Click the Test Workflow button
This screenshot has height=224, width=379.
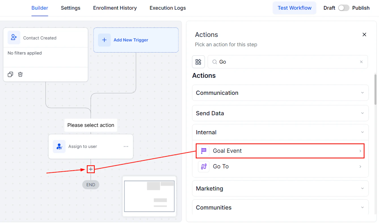click(294, 8)
